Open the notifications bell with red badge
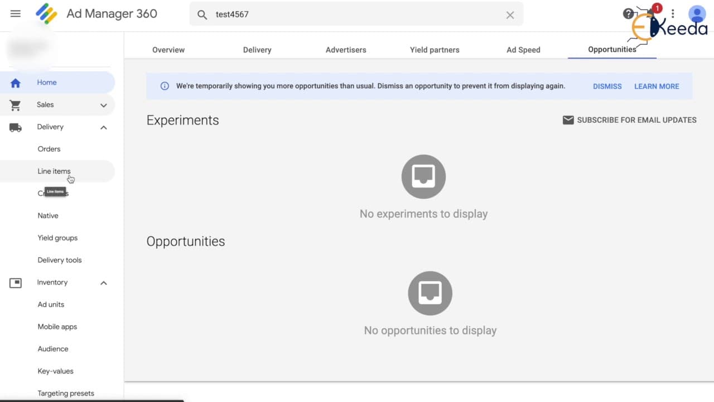 click(x=651, y=13)
